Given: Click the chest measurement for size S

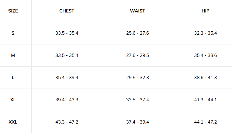Looking at the screenshot, I should [67, 33].
